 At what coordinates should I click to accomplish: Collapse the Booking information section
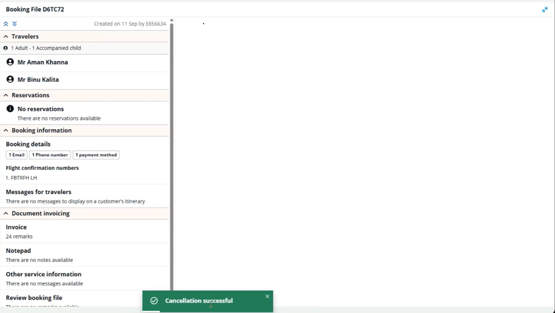(x=6, y=130)
